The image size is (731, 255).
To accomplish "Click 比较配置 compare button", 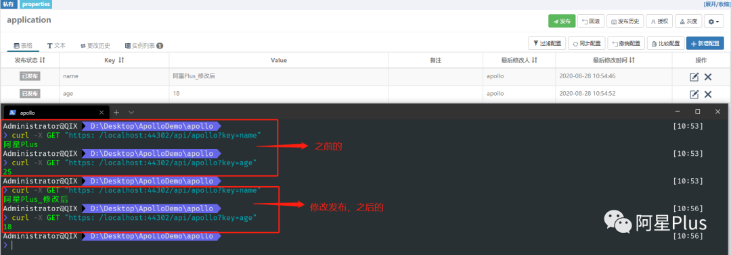I will pyautogui.click(x=666, y=43).
